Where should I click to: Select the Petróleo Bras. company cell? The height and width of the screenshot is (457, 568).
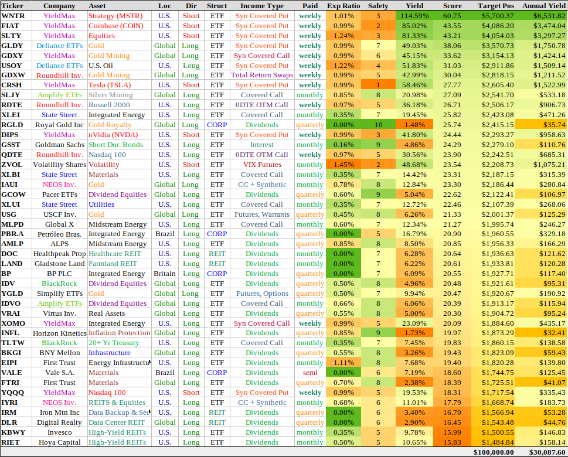(x=59, y=234)
